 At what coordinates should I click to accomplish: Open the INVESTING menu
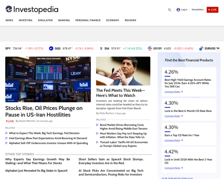26,20
